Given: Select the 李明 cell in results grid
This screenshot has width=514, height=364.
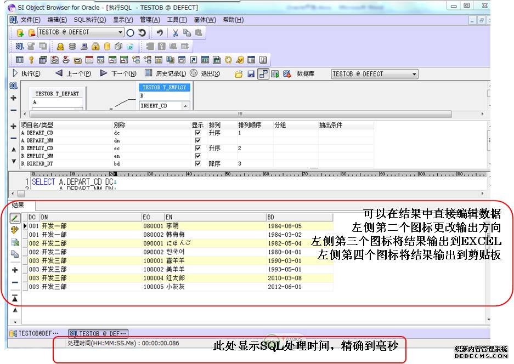Looking at the screenshot, I should tap(172, 226).
